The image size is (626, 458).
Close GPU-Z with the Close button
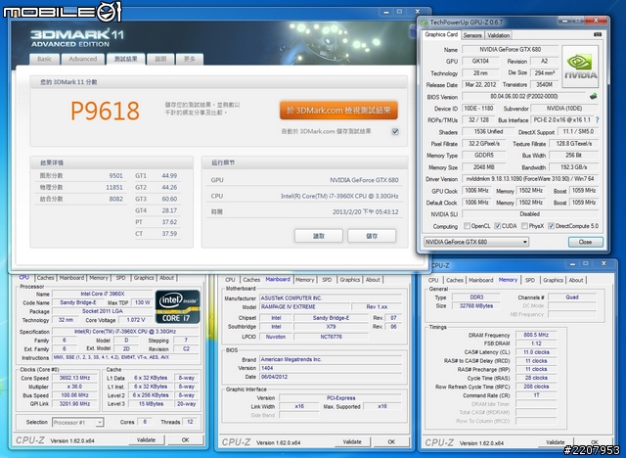585,242
